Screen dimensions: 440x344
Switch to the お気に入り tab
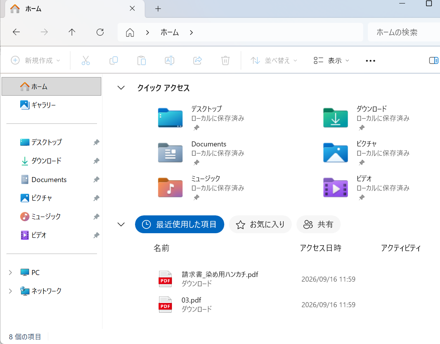260,224
